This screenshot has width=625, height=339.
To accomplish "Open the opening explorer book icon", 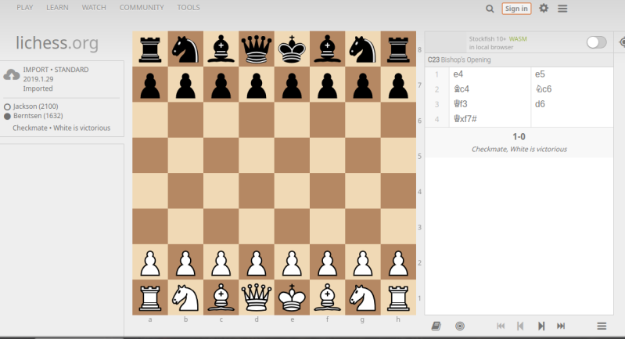I will pos(436,326).
